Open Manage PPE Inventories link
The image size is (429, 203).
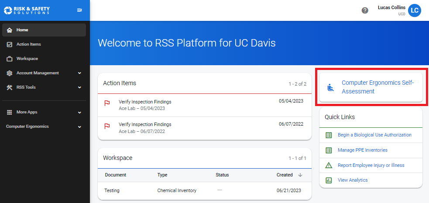363,150
